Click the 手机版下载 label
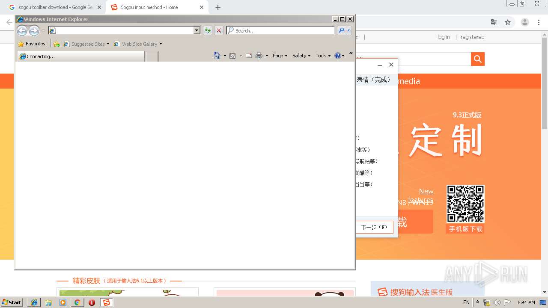The height and width of the screenshot is (308, 548). [465, 229]
